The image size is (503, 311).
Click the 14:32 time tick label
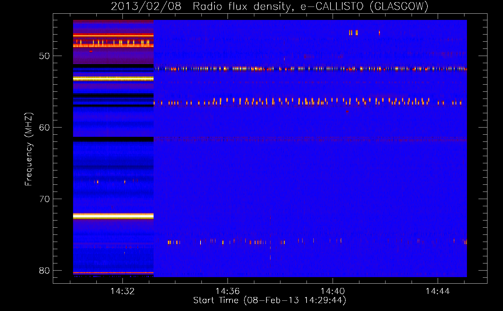[x=122, y=291]
